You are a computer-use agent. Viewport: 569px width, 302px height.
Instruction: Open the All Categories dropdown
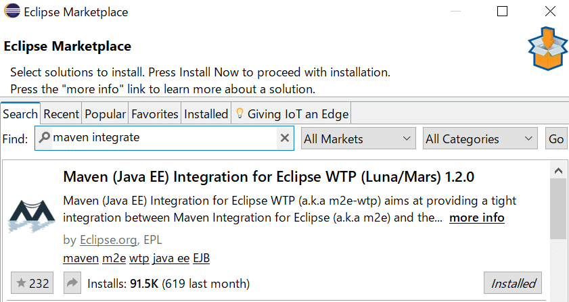[x=480, y=139]
